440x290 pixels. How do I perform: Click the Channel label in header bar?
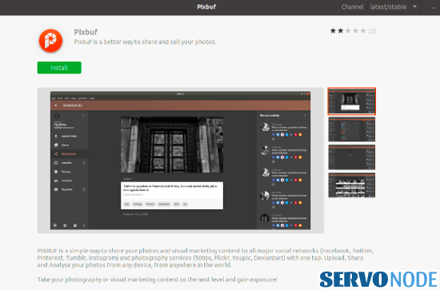[352, 6]
